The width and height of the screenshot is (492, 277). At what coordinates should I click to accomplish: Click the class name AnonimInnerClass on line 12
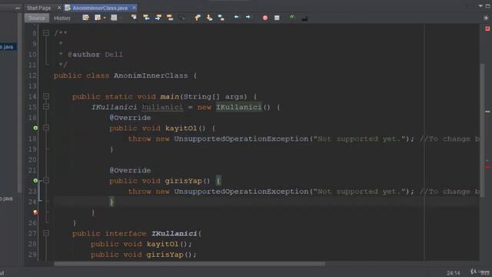[x=151, y=75]
